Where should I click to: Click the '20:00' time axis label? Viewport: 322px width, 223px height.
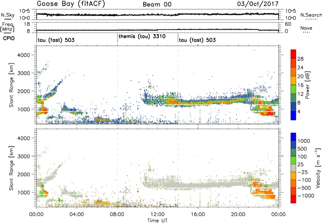coord(238,215)
